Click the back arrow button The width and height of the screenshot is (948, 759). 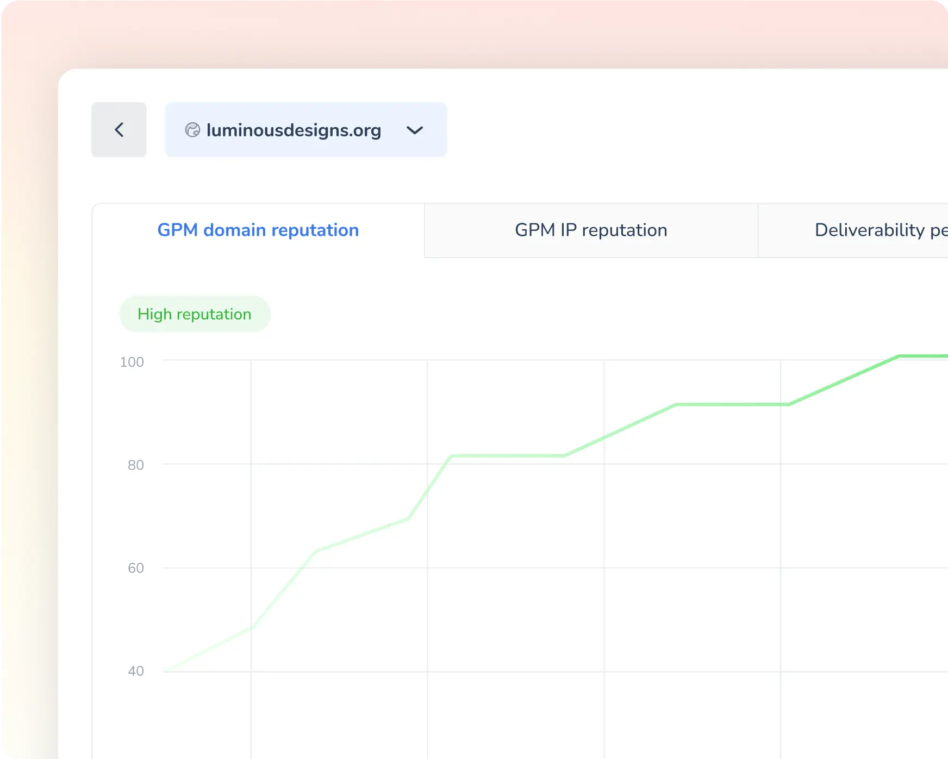click(x=119, y=130)
